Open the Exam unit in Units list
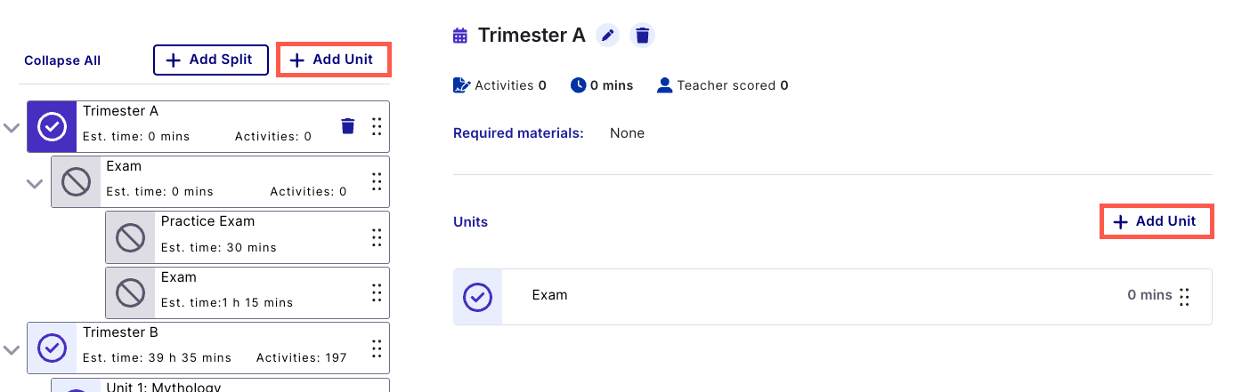The height and width of the screenshot is (392, 1250). [832, 296]
